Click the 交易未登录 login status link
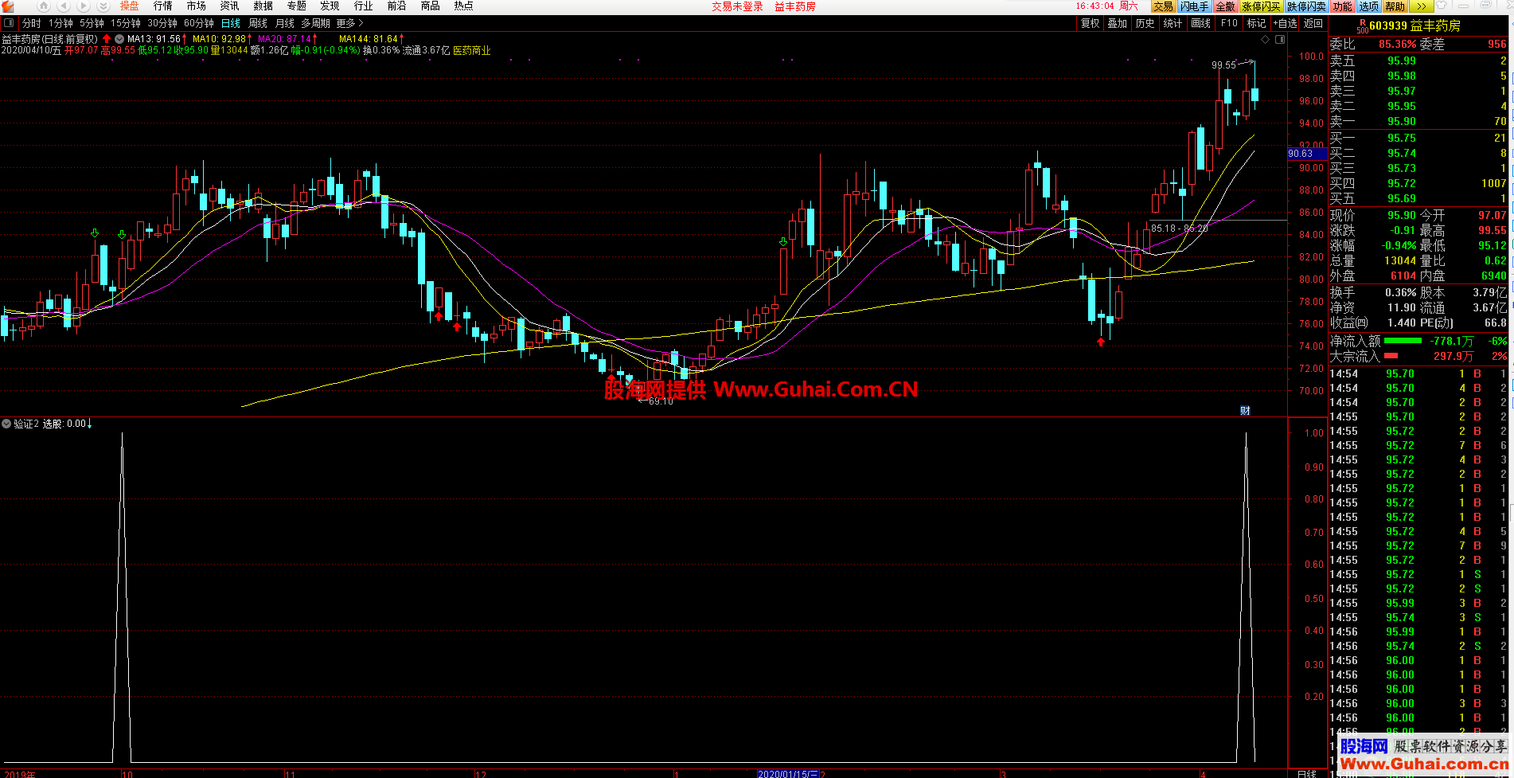The width and height of the screenshot is (1514, 778). (737, 6)
